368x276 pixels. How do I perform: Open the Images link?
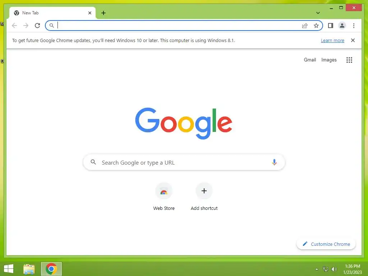[329, 60]
